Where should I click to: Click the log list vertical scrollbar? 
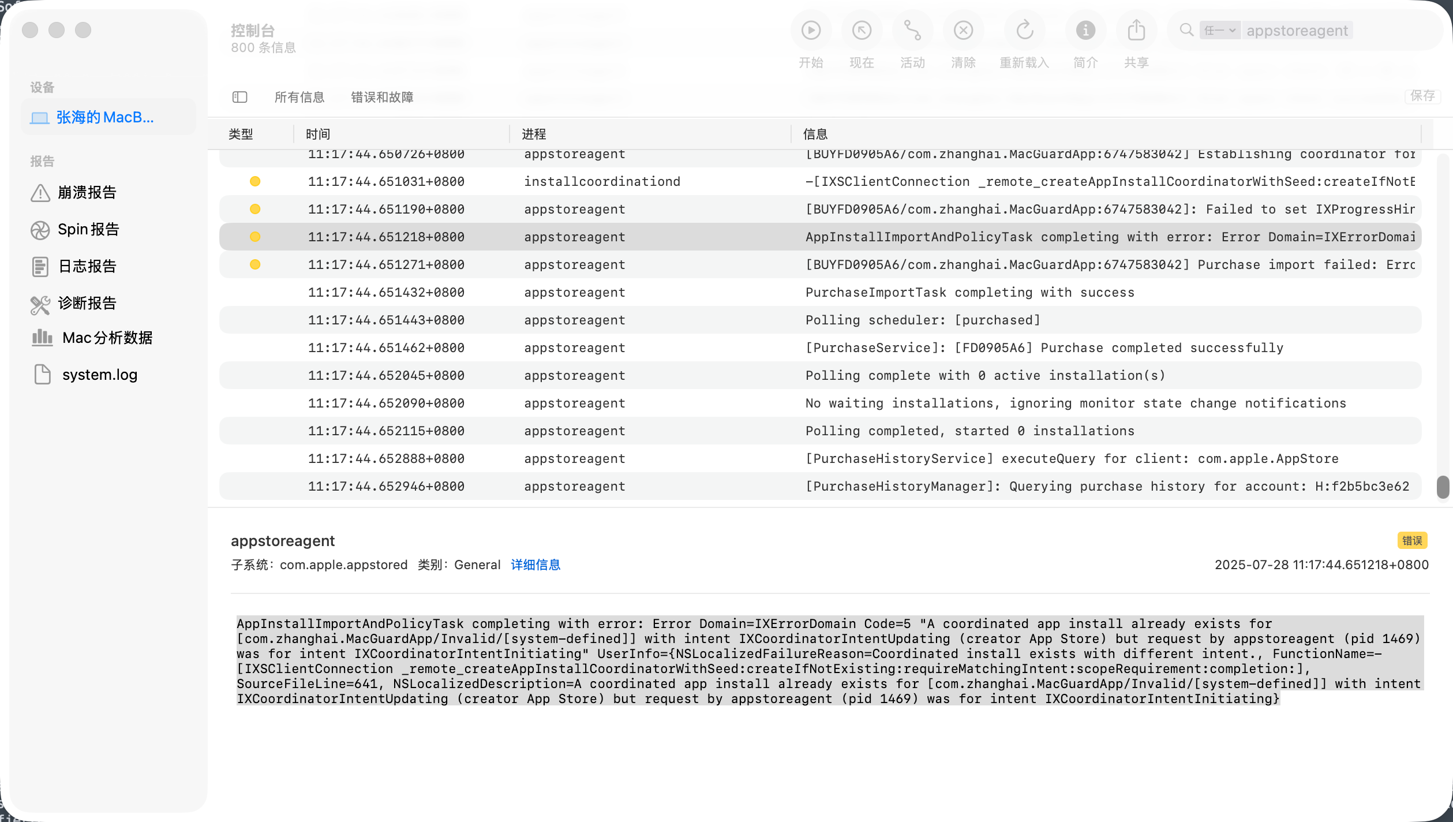click(1443, 487)
